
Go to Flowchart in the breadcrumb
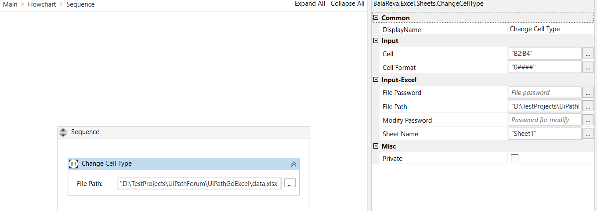[x=41, y=4]
